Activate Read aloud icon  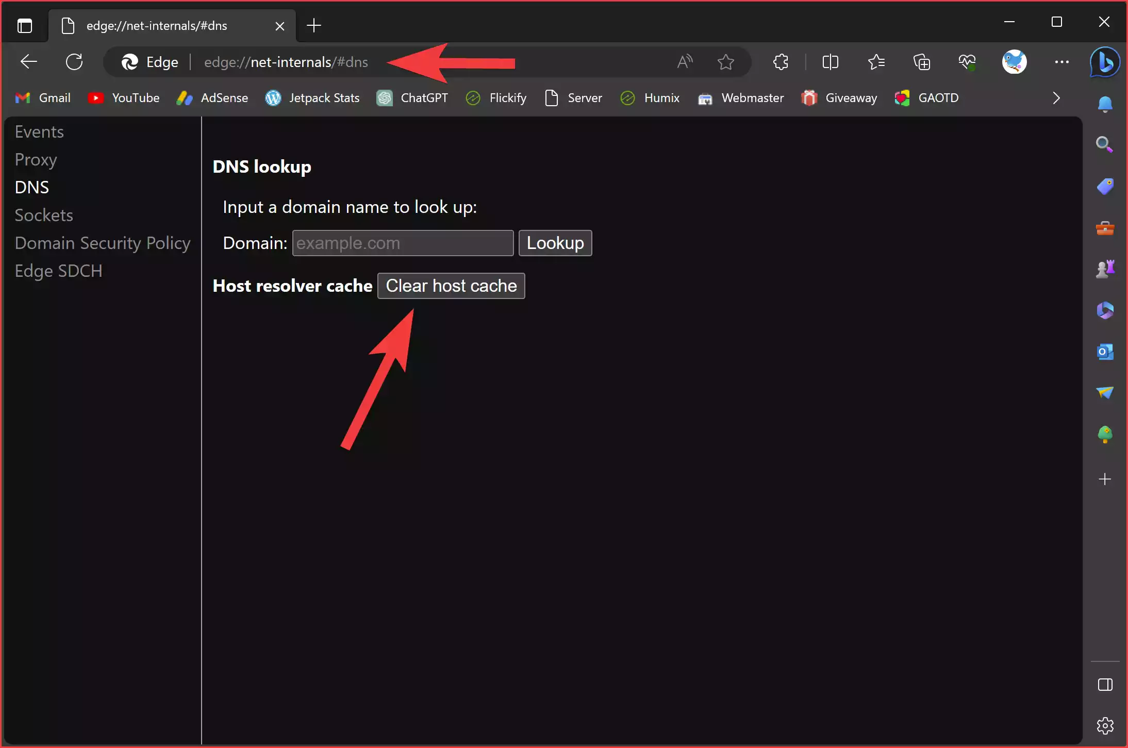coord(685,62)
